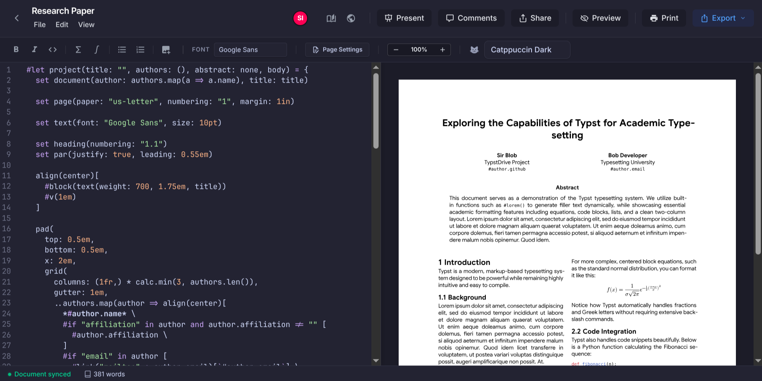The image size is (762, 381).
Task: Click the preview scrollbar up arrow
Action: pos(758,67)
